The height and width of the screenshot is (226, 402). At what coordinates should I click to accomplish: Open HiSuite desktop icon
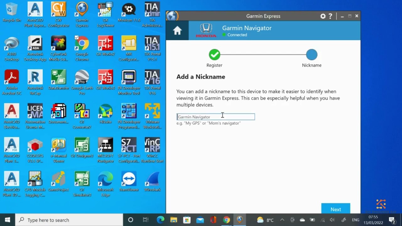[x=106, y=114]
